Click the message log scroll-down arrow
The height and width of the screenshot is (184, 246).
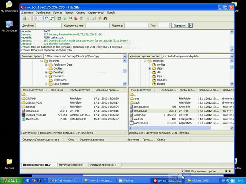click(232, 50)
